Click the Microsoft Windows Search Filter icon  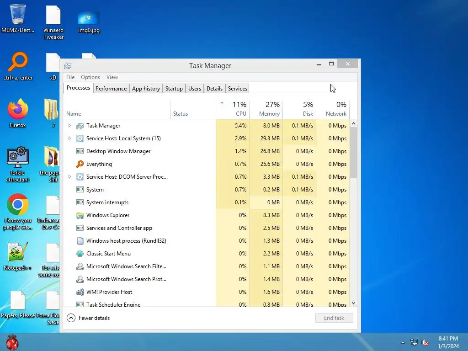pyautogui.click(x=80, y=266)
